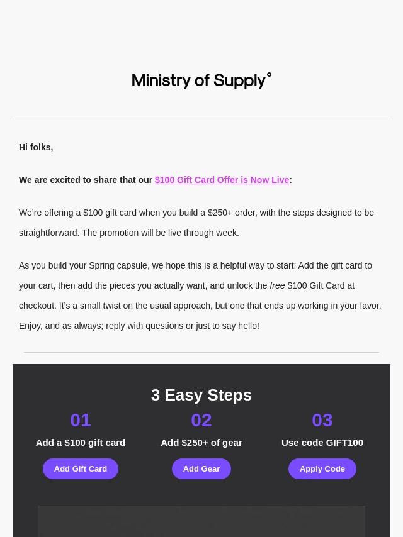Click the italic word "free"
403x537 pixels.
(277, 285)
